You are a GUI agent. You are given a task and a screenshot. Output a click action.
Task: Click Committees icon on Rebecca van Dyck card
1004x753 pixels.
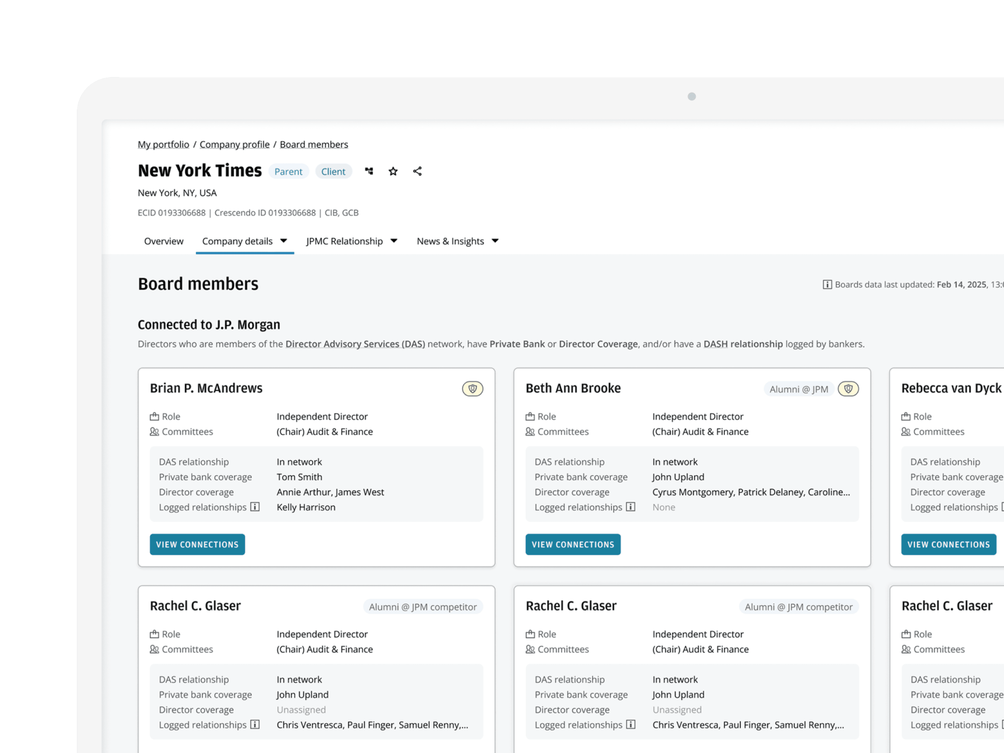(x=906, y=431)
